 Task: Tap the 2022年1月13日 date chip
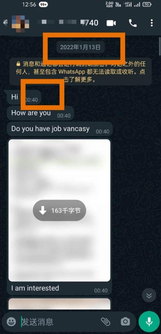coord(80,47)
